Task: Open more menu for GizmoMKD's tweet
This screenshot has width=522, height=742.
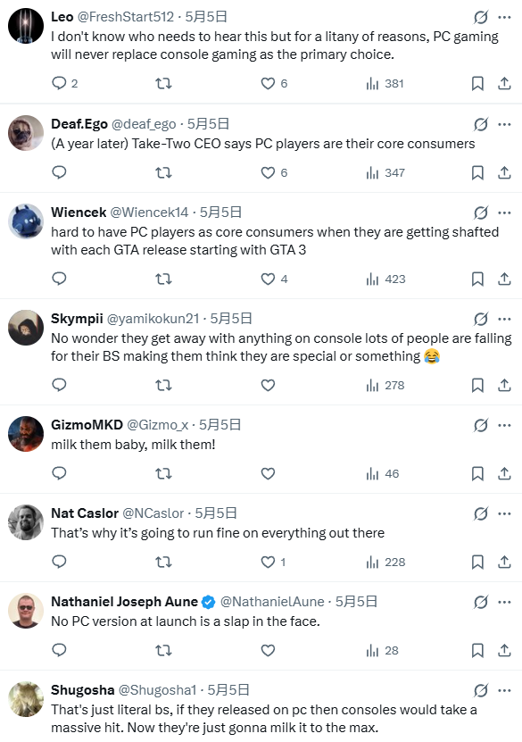Action: coord(504,425)
